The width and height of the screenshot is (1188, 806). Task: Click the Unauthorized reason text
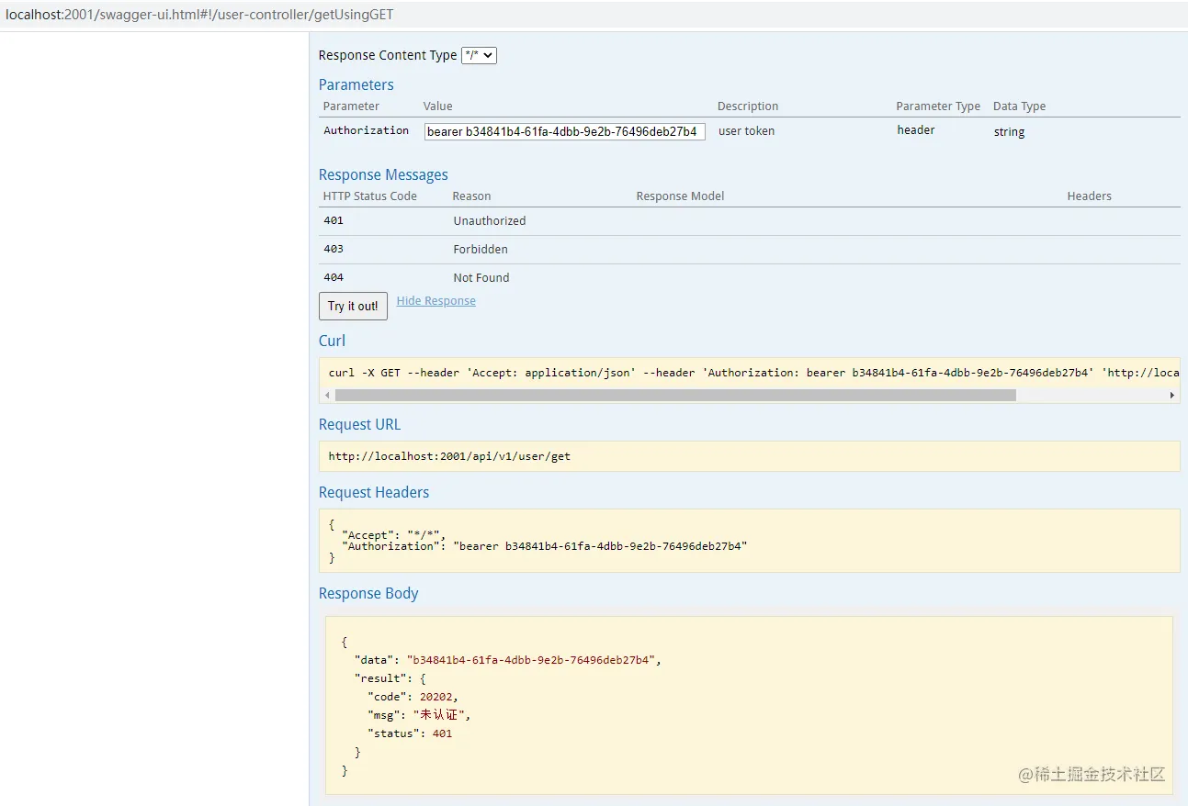(490, 221)
